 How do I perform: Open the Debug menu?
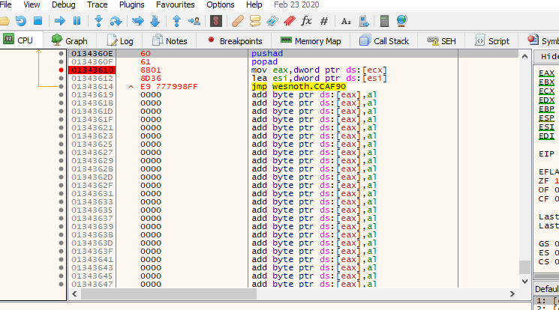(x=64, y=4)
